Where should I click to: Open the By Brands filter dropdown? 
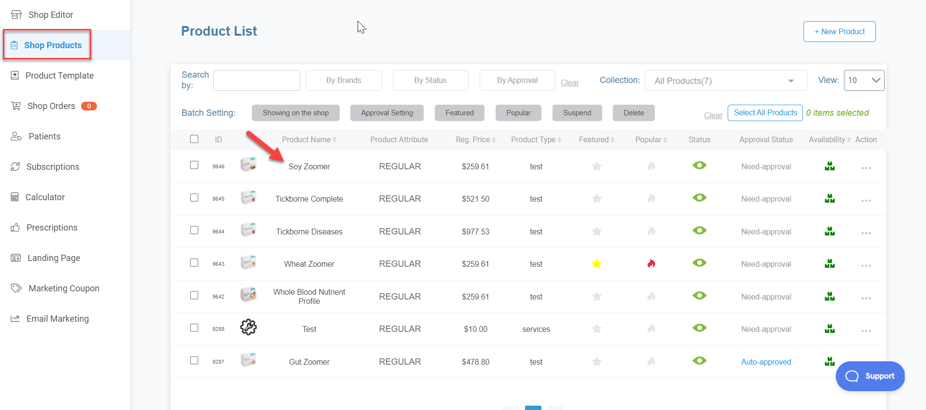coord(344,80)
